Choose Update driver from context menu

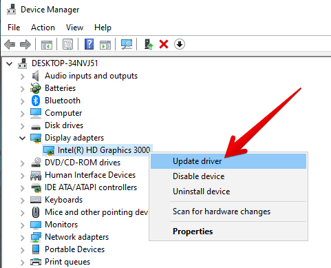[x=228, y=161]
